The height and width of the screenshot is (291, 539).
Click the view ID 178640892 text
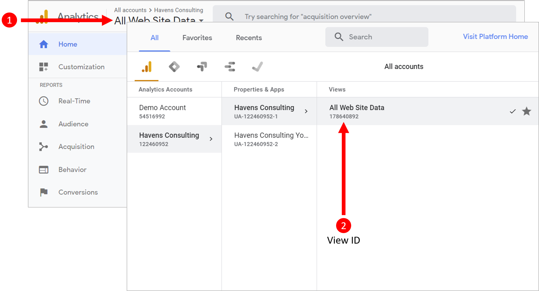pyautogui.click(x=344, y=116)
